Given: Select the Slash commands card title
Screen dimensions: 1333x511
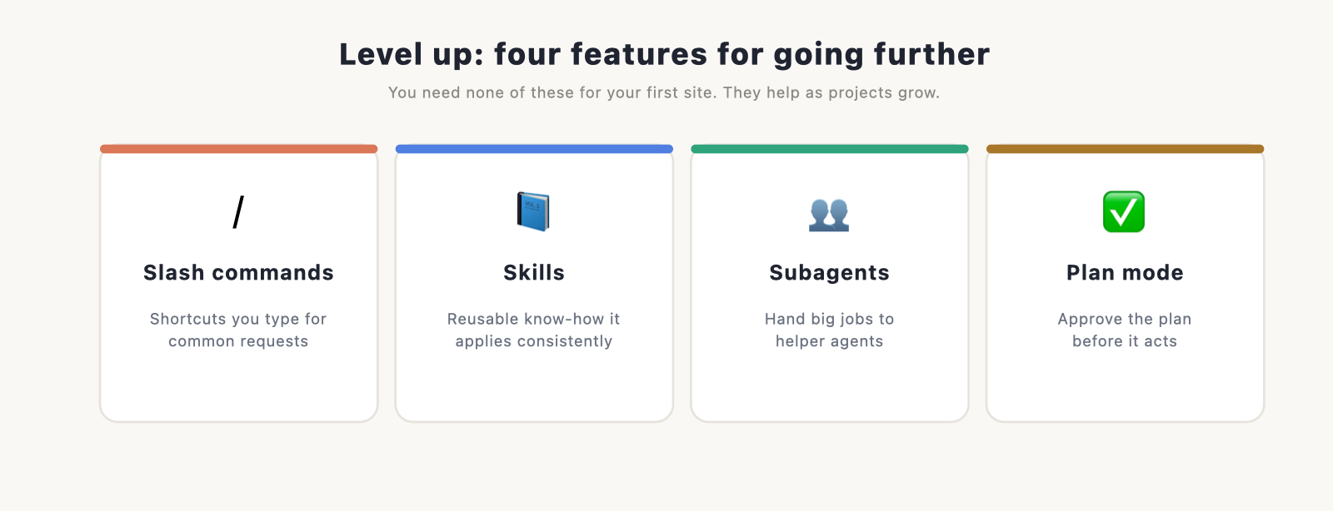Looking at the screenshot, I should pyautogui.click(x=238, y=273).
